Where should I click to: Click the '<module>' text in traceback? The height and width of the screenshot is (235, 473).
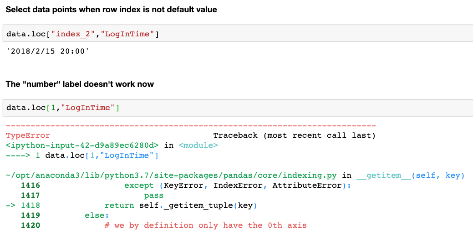(x=198, y=145)
